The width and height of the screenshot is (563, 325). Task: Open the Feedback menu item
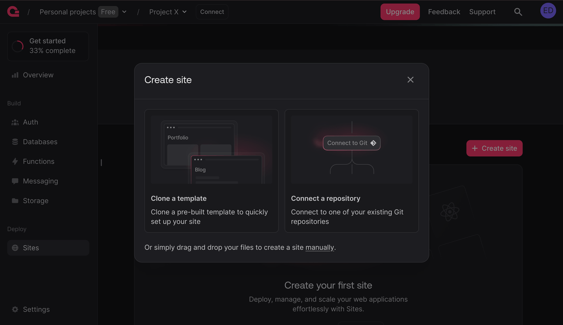point(444,11)
